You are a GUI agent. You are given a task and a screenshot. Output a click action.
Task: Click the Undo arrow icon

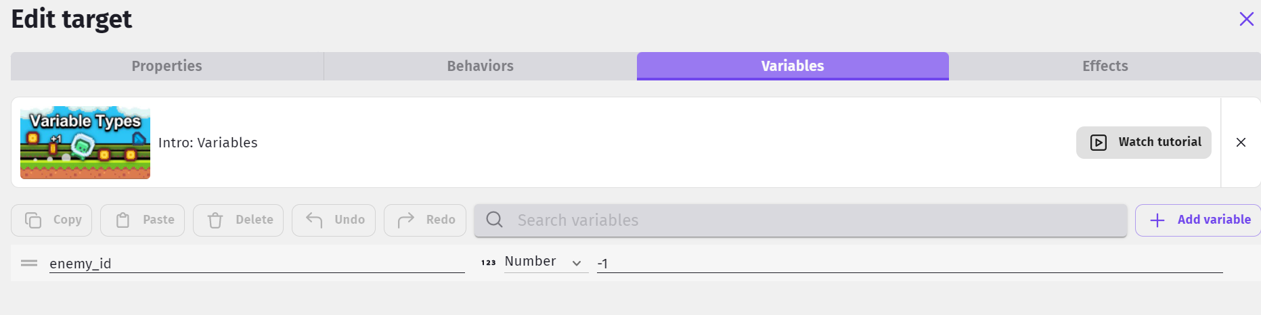314,220
